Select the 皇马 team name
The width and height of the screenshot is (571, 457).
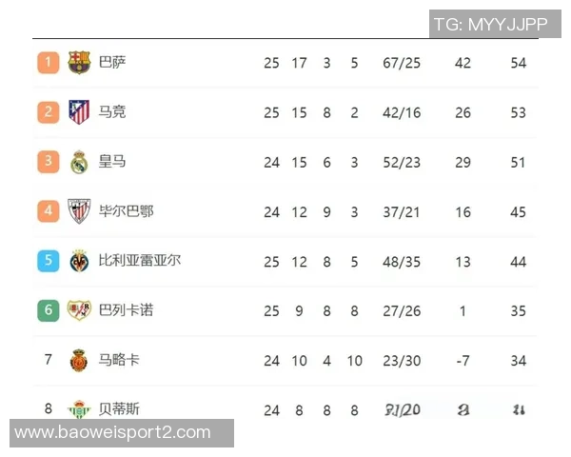coord(112,162)
